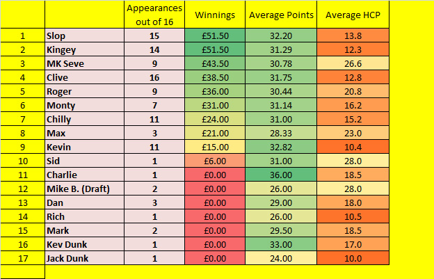Click Kingey's winnings cell £51.50
This screenshot has width=434, height=279.
tap(215, 49)
